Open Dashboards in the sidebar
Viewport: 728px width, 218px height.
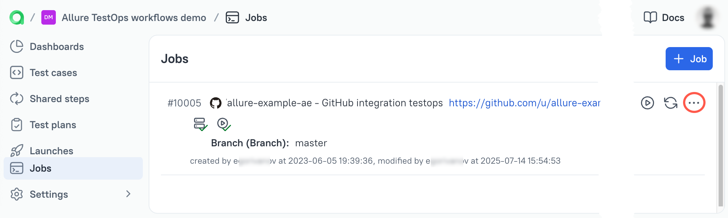click(x=57, y=47)
